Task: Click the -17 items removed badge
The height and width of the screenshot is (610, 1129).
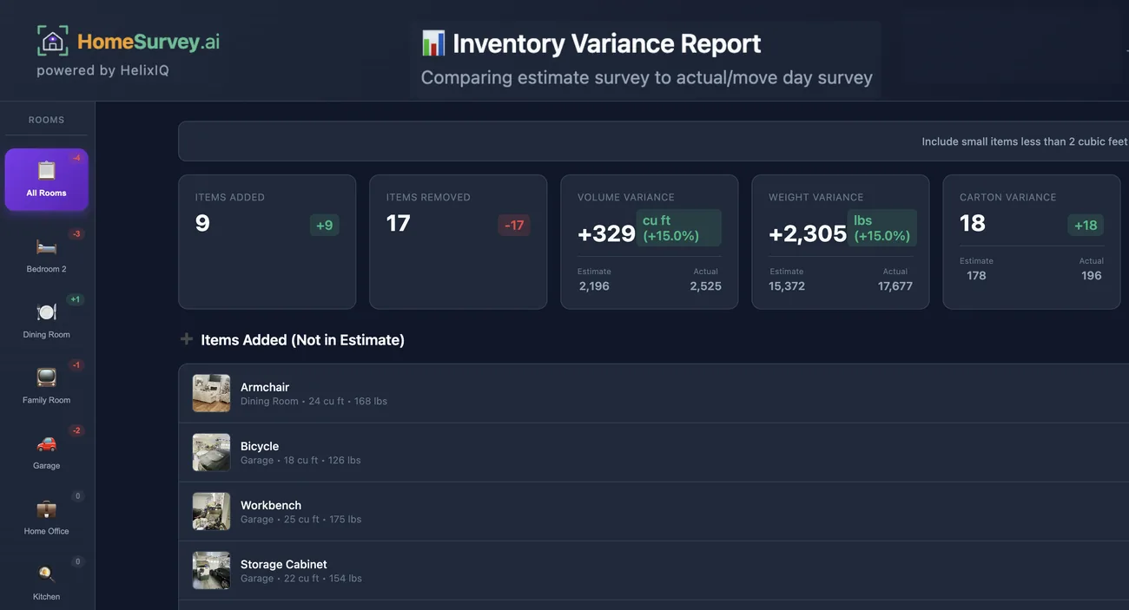Action: pos(514,225)
